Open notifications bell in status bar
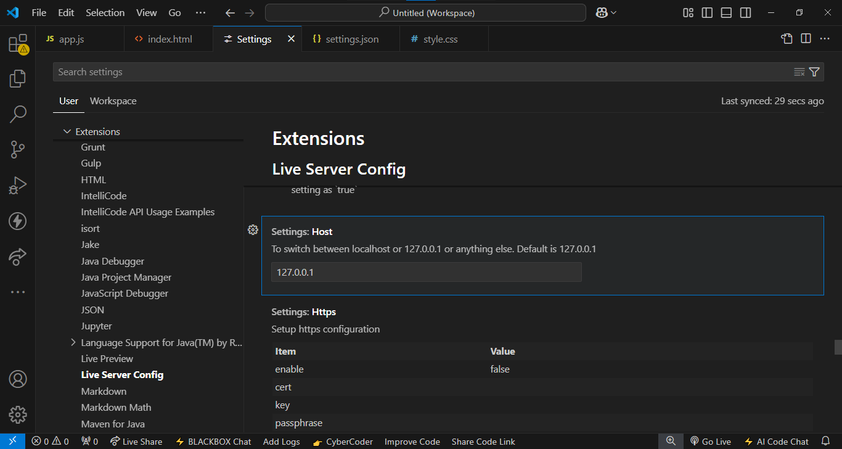 point(825,442)
